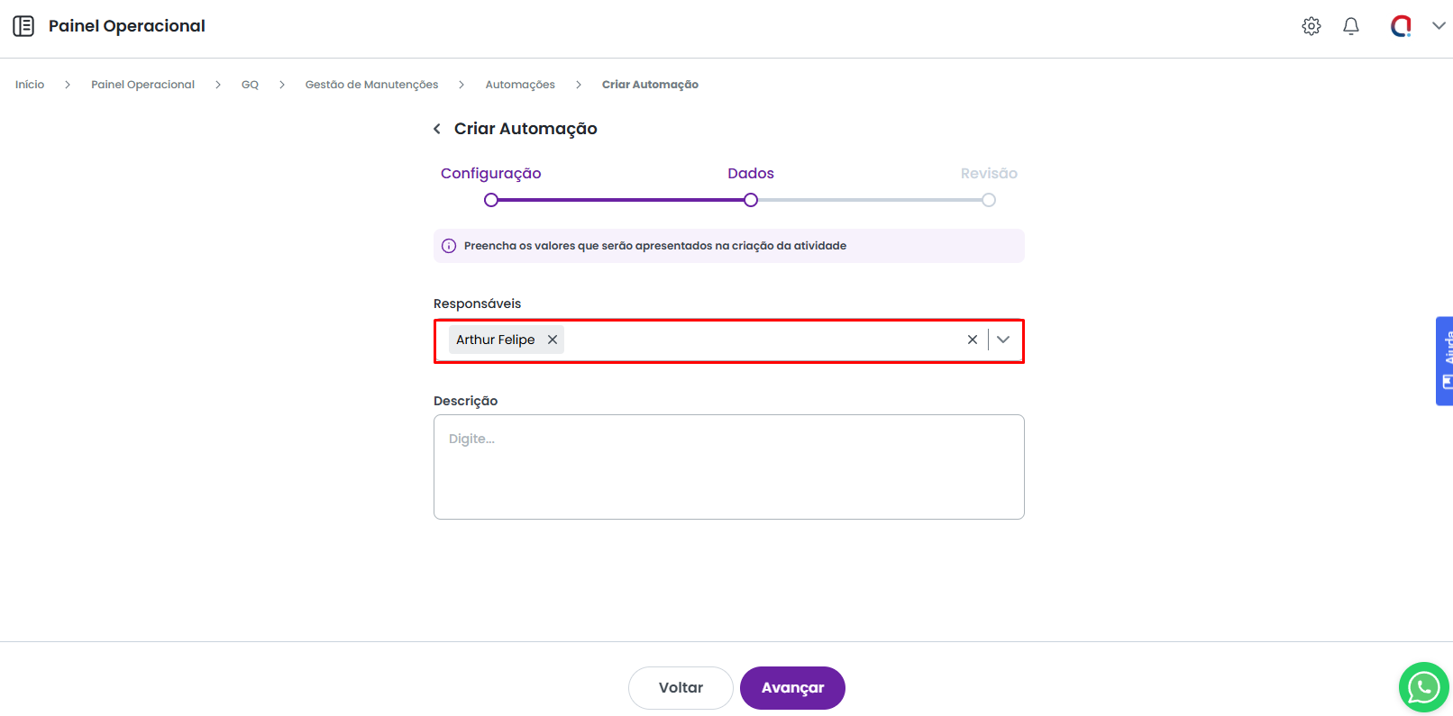Select the Revisão step label
Viewport: 1453px width, 716px height.
[989, 173]
